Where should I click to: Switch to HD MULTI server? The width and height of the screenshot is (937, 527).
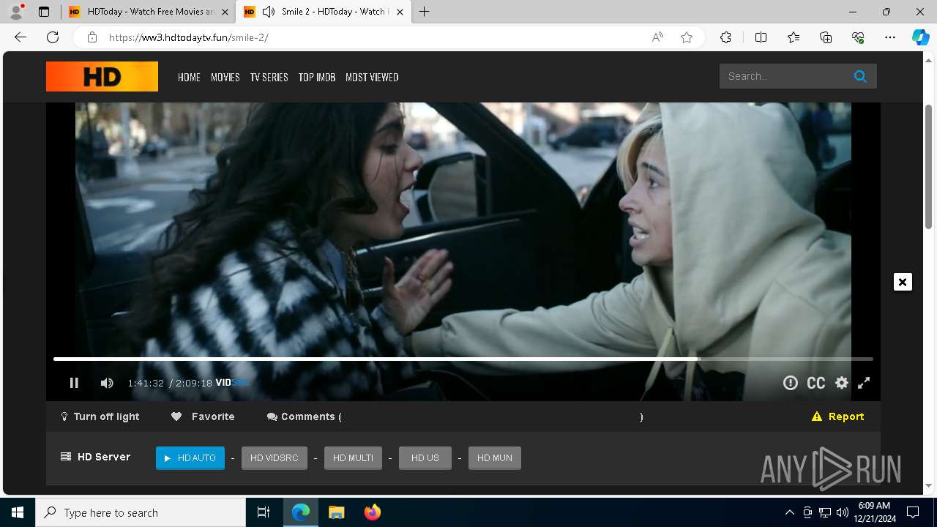353,458
